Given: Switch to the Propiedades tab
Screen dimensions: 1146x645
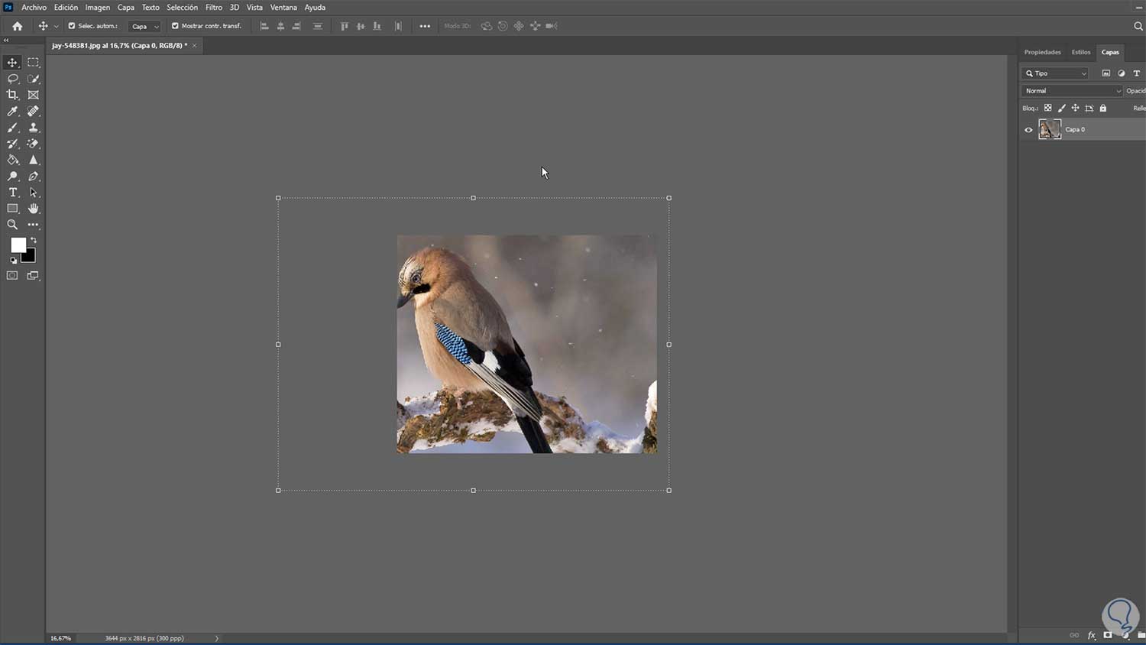Looking at the screenshot, I should tap(1042, 52).
